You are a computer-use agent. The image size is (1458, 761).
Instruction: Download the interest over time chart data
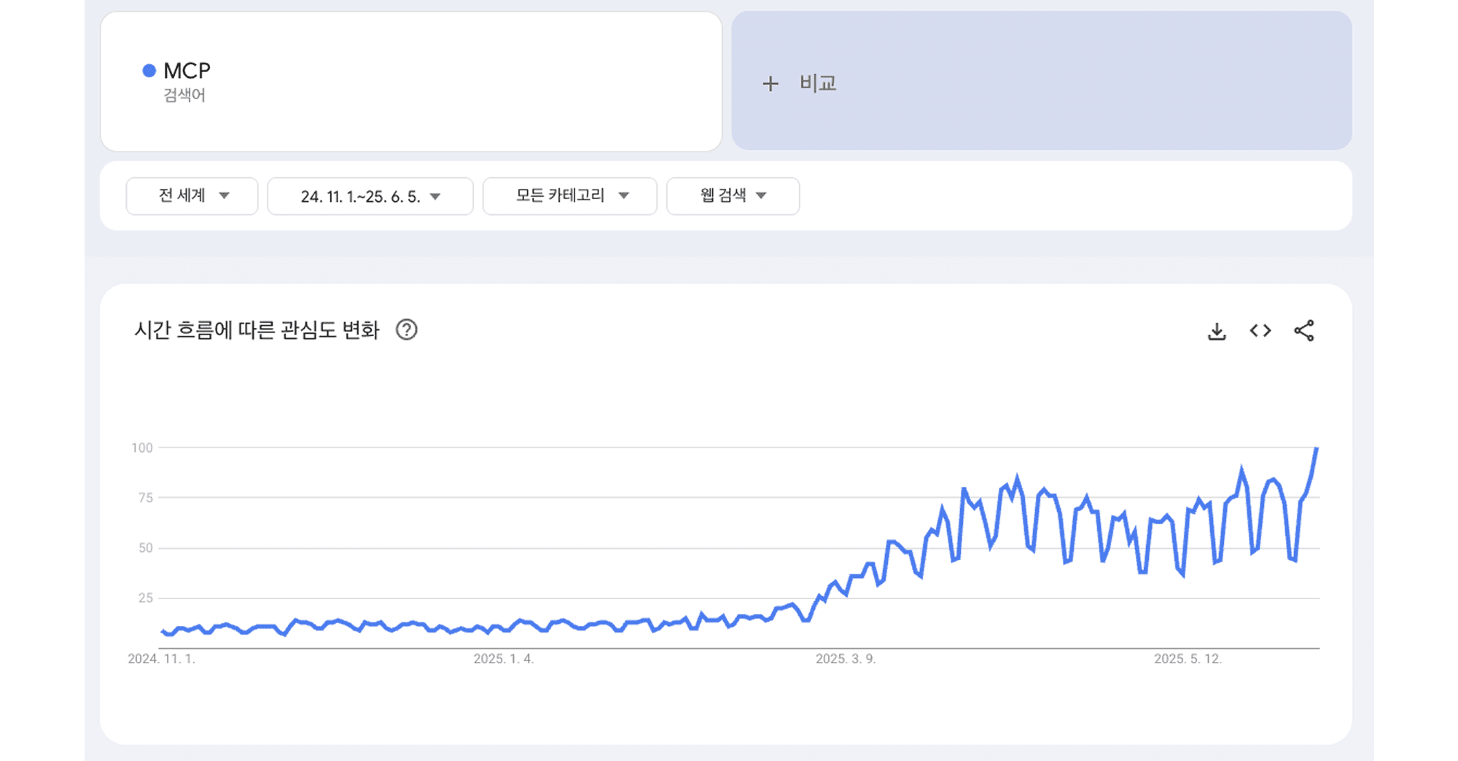click(x=1217, y=332)
